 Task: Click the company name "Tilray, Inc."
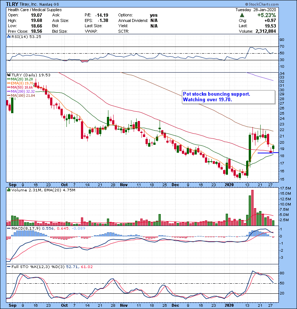point(29,4)
